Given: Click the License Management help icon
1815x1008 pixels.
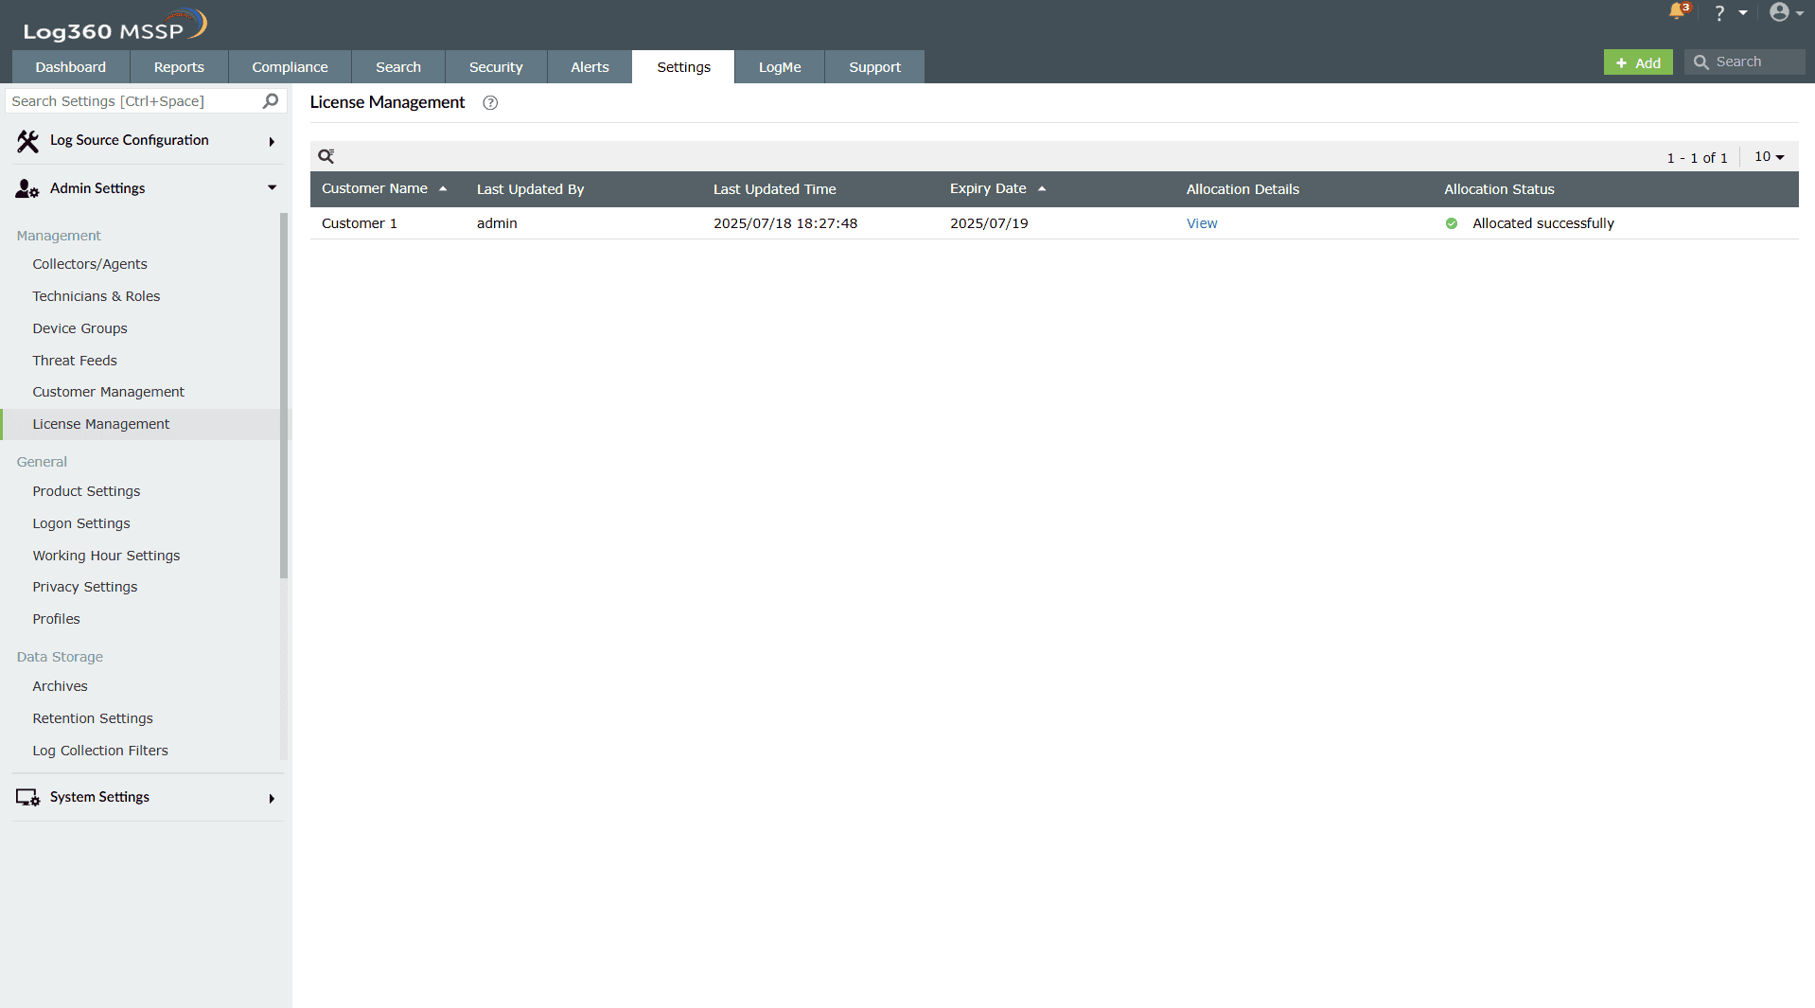Looking at the screenshot, I should 490,103.
